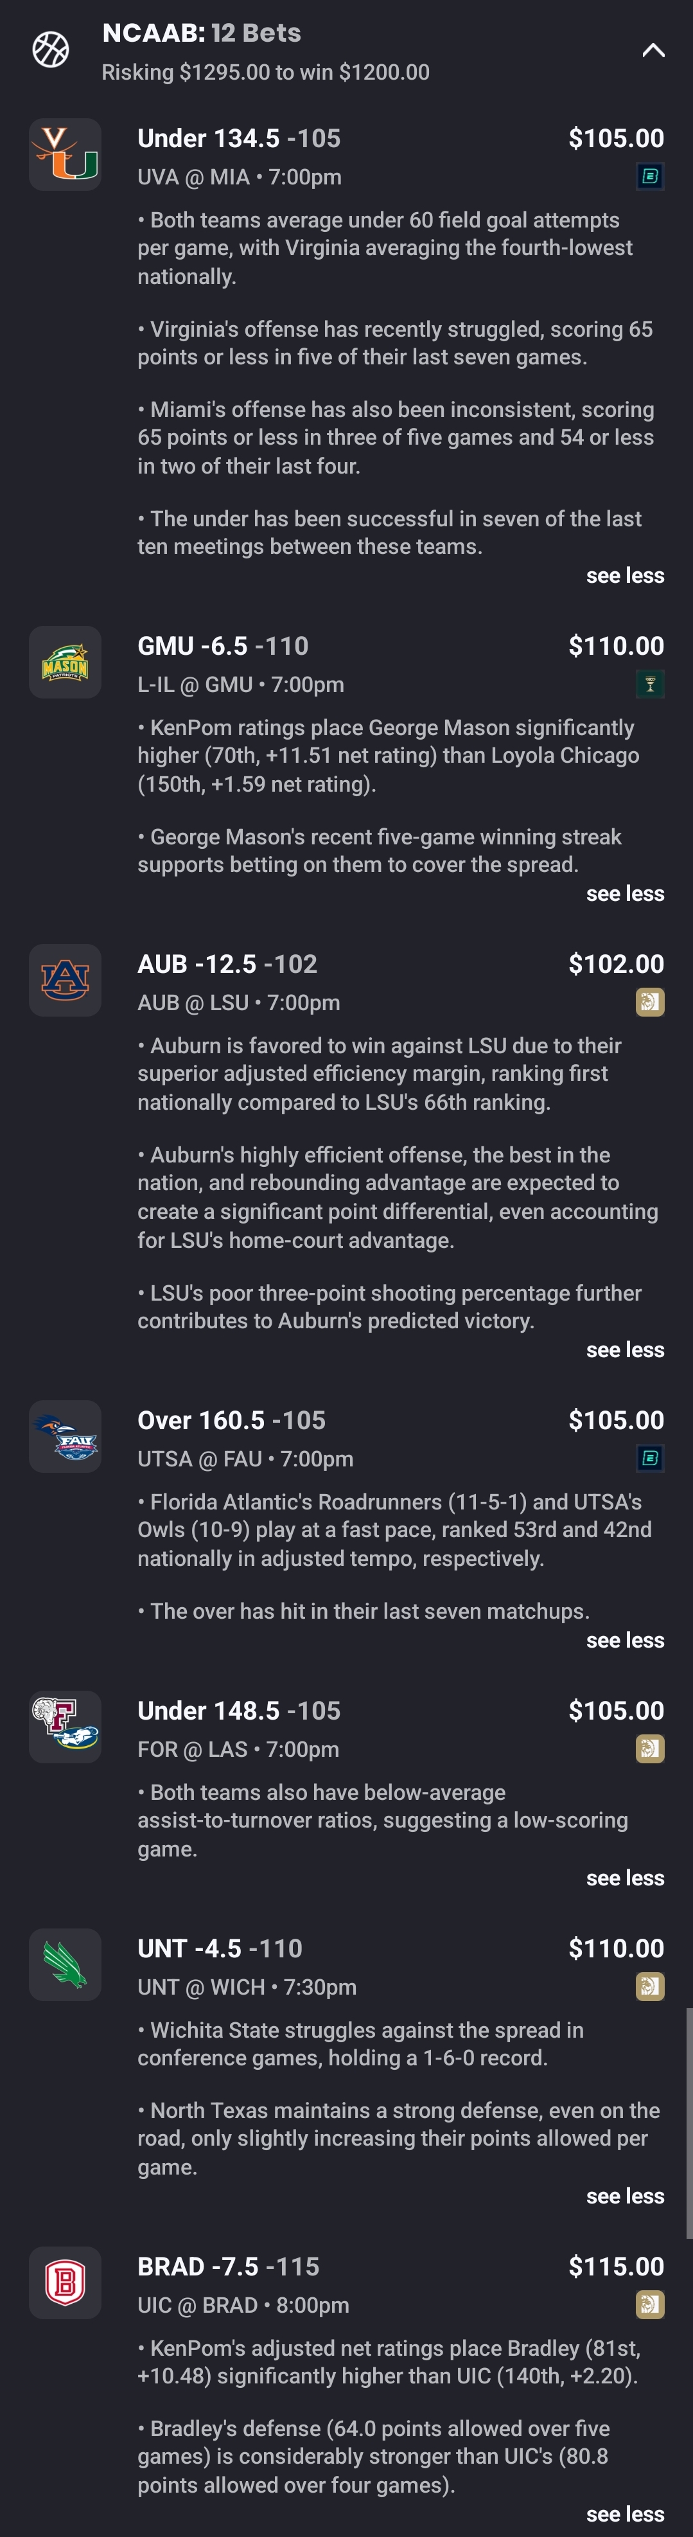Image resolution: width=693 pixels, height=2537 pixels.
Task: Open the Fordham at La Salle logo
Action: (65, 1727)
